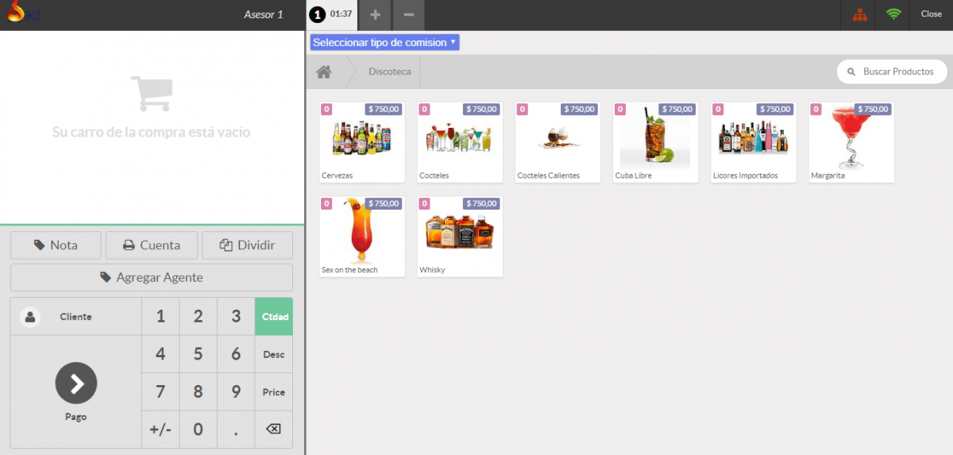
Task: Select the Discoteca breadcrumb category
Action: pos(389,72)
